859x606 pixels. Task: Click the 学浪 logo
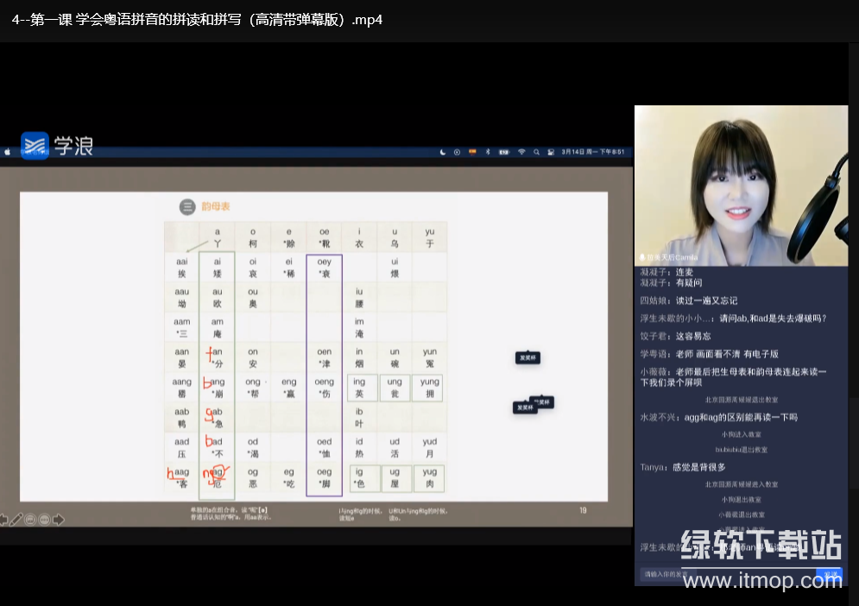pyautogui.click(x=57, y=145)
